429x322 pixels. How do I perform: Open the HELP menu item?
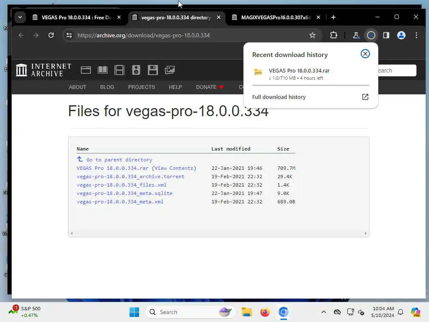click(x=176, y=87)
